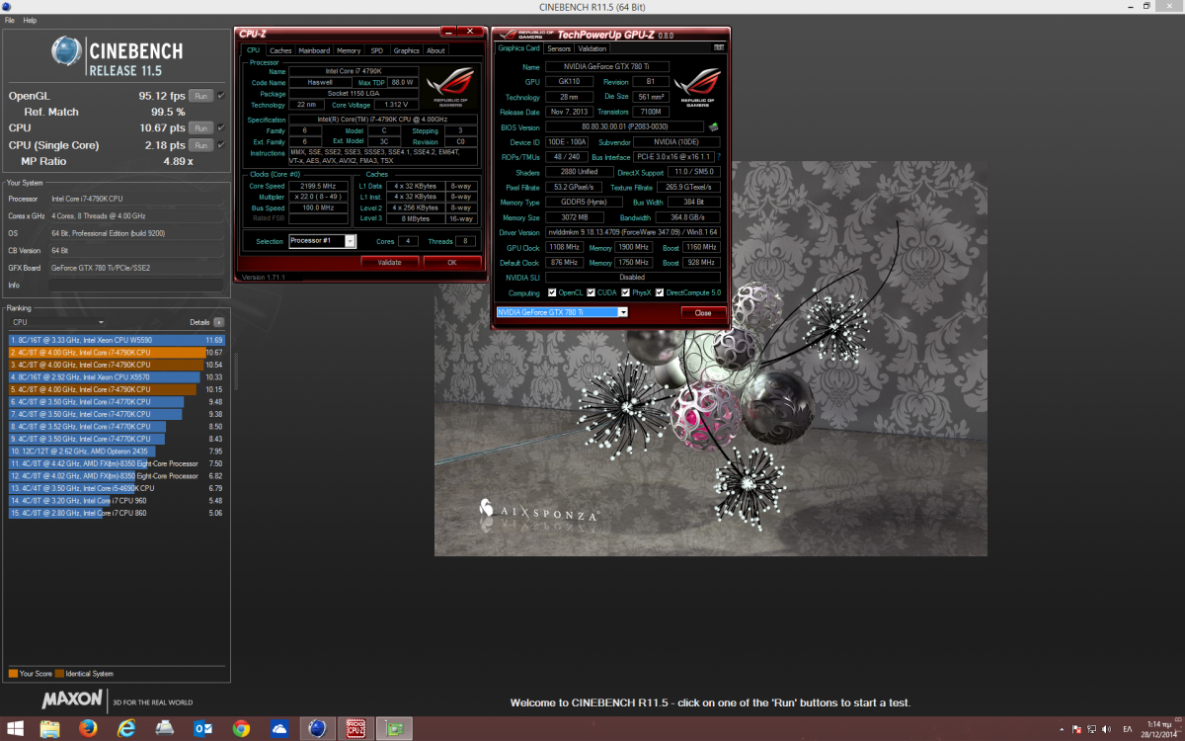1185x741 pixels.
Task: Select the AMD Opteron 2435 ranking row
Action: pos(117,451)
